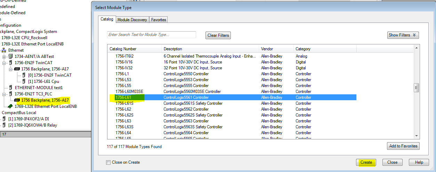Click the catalog list scroll up arrow

pyautogui.click(x=416, y=49)
